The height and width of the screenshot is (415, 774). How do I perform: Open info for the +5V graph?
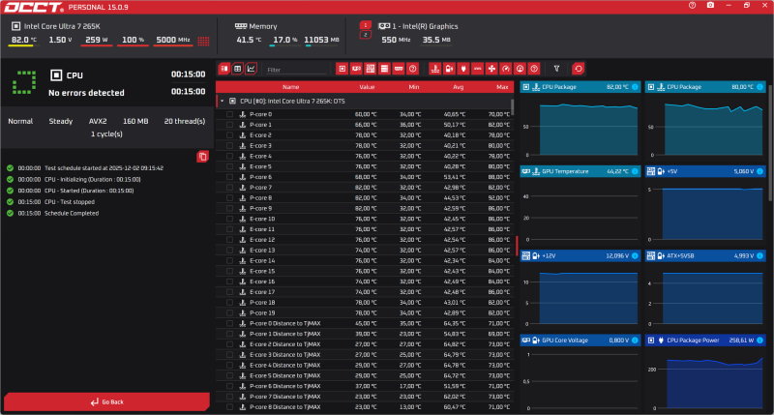tap(759, 171)
